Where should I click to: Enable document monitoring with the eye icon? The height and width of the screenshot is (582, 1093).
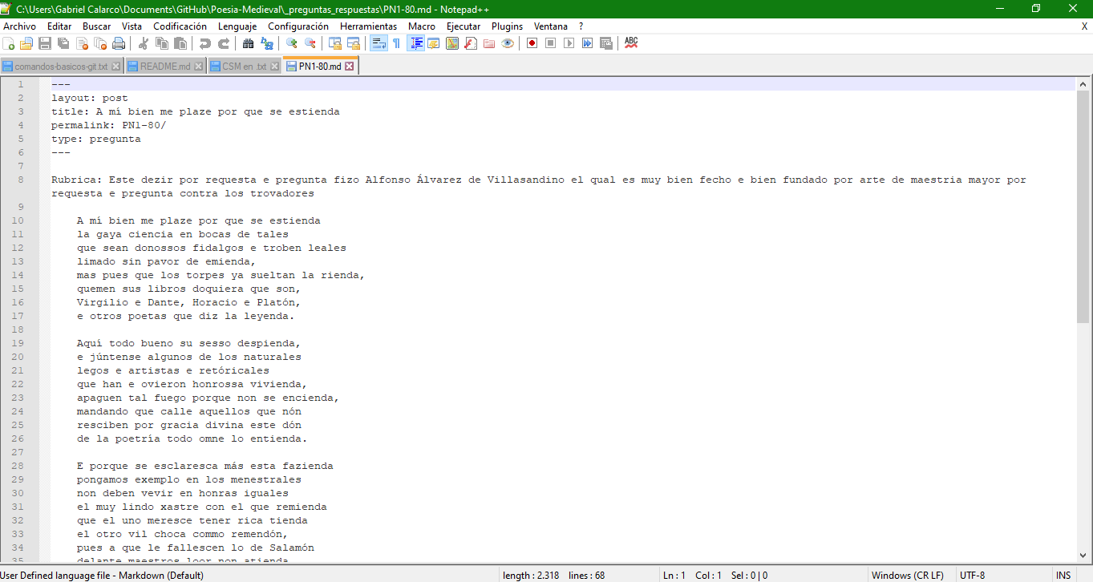pos(507,42)
